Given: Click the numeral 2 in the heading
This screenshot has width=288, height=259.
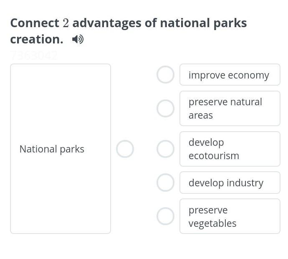Looking at the screenshot, I should point(66,23).
